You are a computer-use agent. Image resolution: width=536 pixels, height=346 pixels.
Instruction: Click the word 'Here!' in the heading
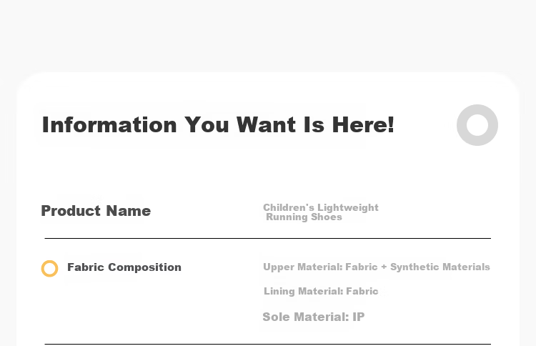click(x=363, y=125)
